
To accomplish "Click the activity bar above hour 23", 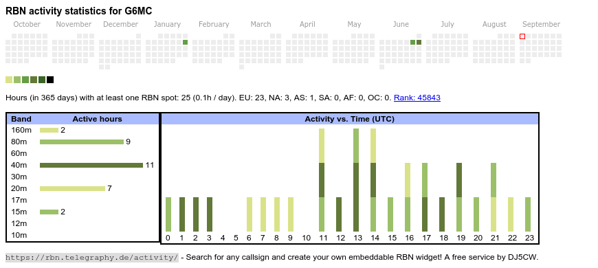I will [528, 214].
